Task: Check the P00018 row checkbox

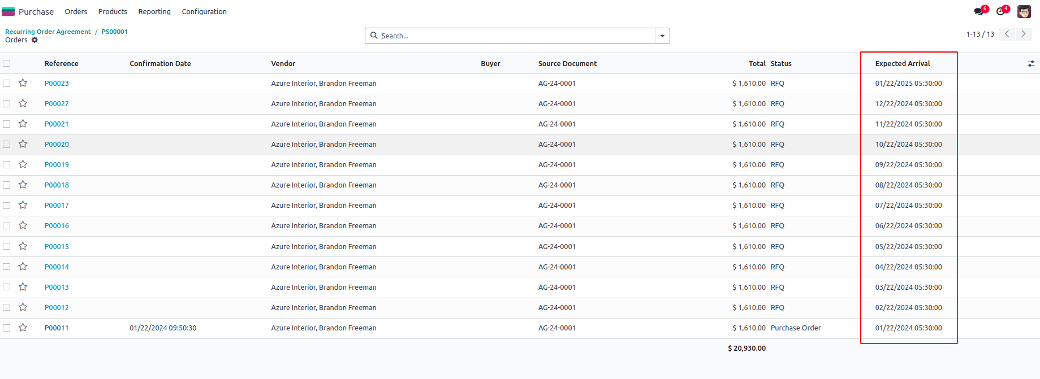Action: point(7,185)
